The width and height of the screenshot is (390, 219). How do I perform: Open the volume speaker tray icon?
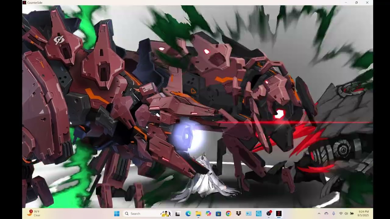pyautogui.click(x=346, y=214)
